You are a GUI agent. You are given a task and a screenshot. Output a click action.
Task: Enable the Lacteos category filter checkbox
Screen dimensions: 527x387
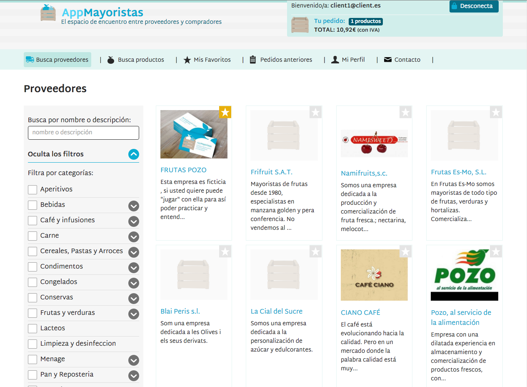pos(32,329)
